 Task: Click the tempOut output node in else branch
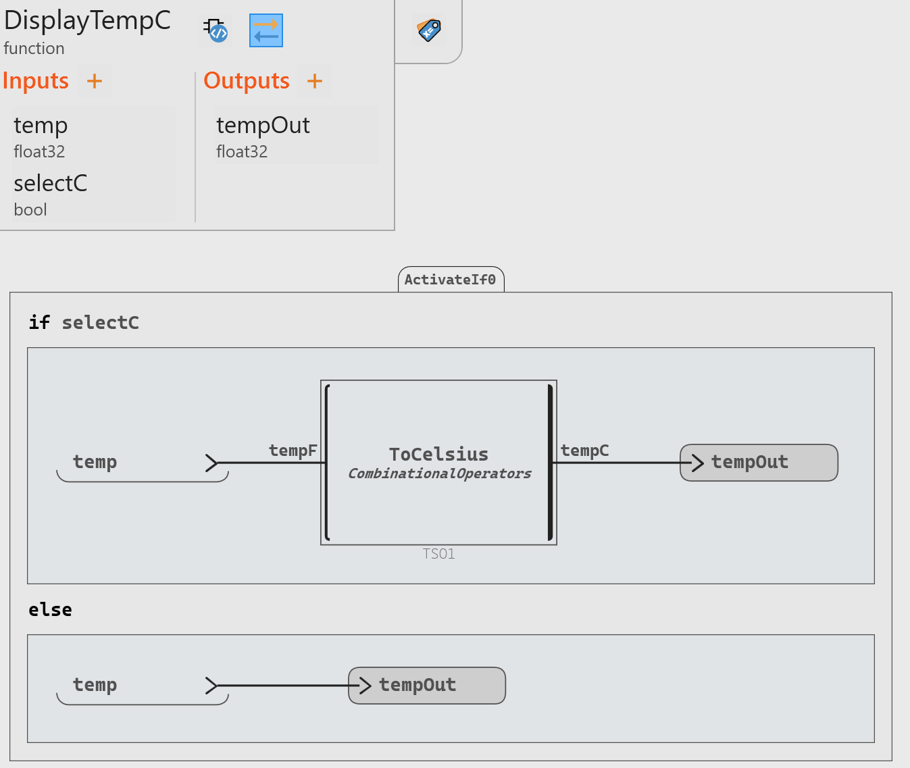[427, 686]
